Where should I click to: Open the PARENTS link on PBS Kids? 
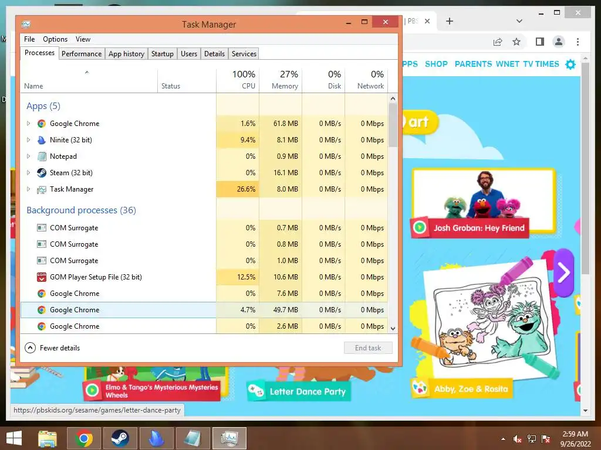pyautogui.click(x=474, y=64)
